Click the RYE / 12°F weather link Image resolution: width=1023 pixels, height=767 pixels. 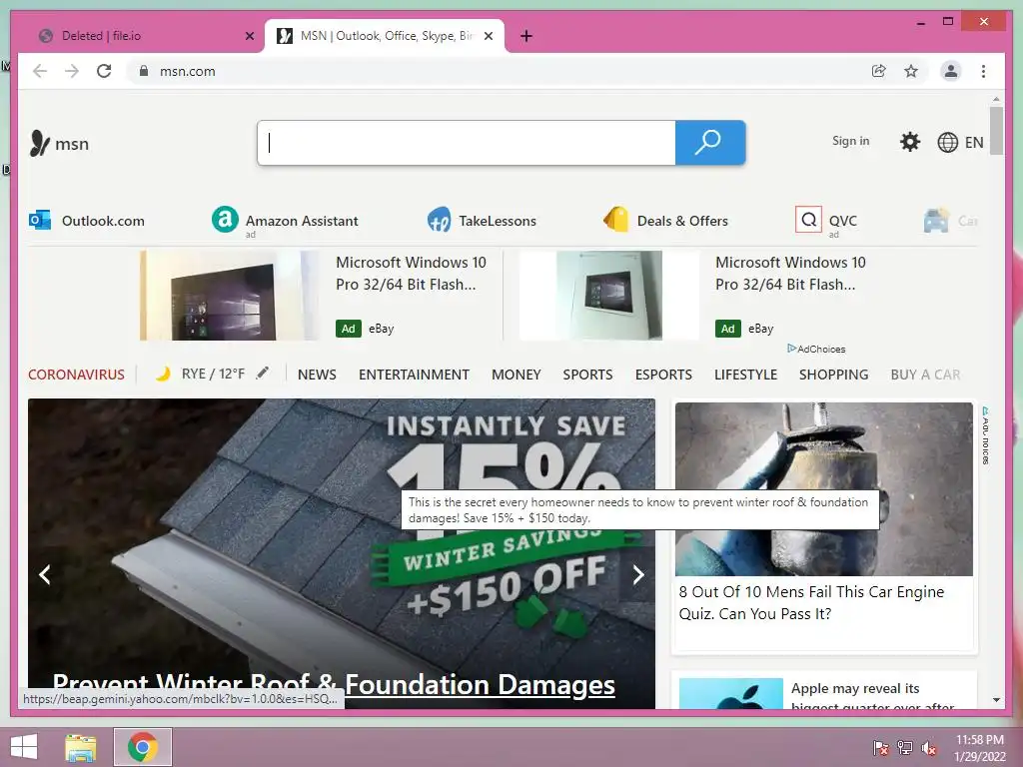(213, 374)
